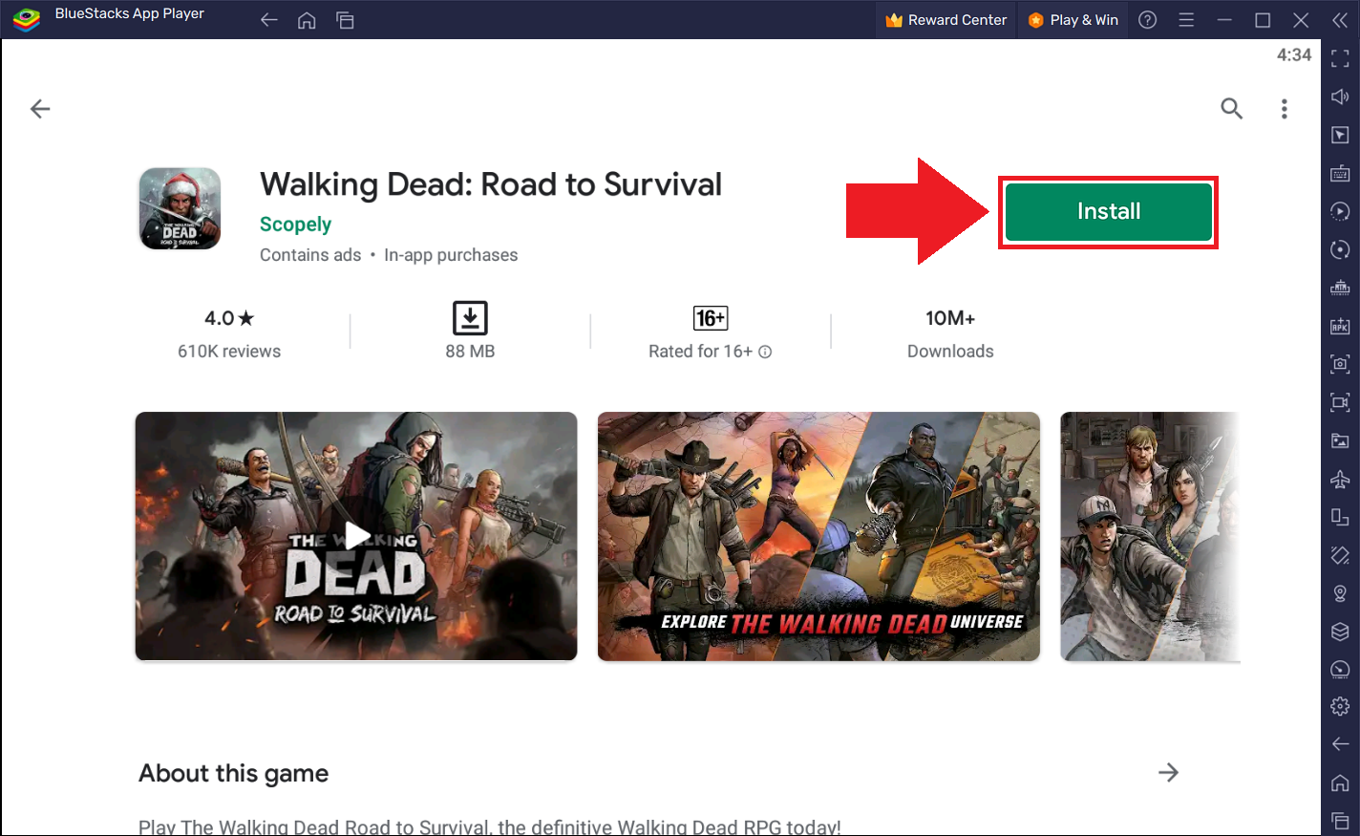Screen dimensions: 1360x836
Task: Click the Contains ads label
Action: [310, 255]
